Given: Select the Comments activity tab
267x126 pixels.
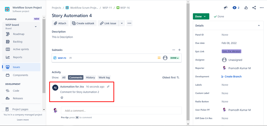Looking at the screenshot, I should click(76, 78).
